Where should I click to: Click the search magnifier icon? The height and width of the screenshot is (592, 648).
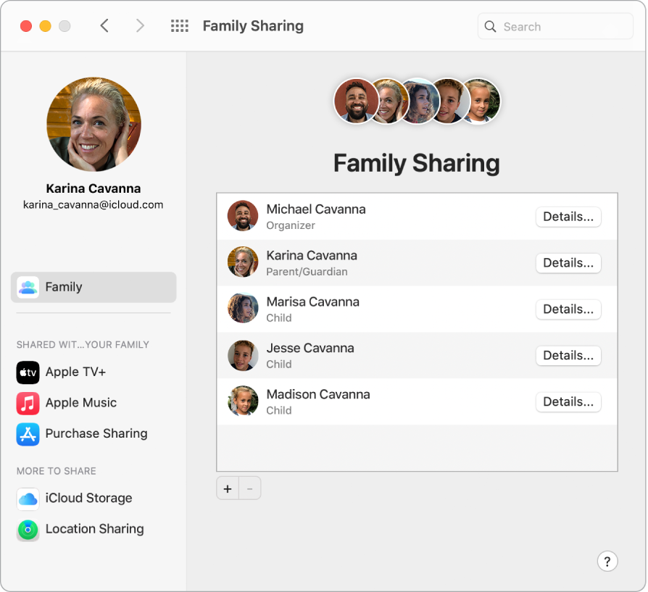pos(491,26)
